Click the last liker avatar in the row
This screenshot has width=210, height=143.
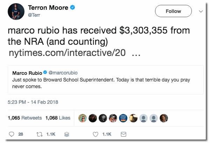coord(164,118)
